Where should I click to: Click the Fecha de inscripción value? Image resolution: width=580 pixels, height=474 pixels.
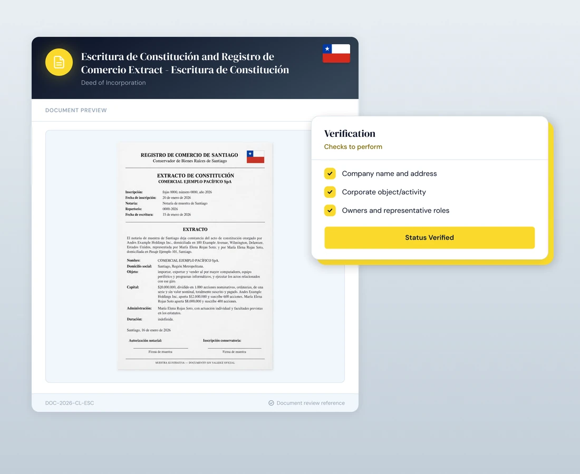pos(177,197)
